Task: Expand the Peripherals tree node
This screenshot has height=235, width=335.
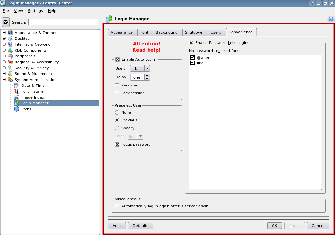Action: pyautogui.click(x=4, y=56)
